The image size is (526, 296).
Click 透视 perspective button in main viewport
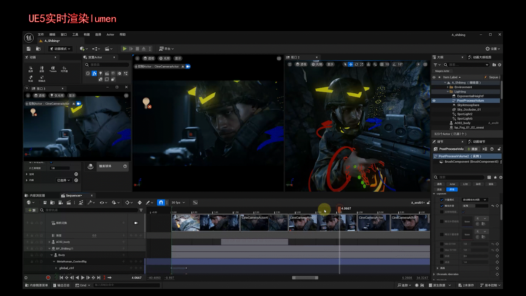click(x=149, y=58)
